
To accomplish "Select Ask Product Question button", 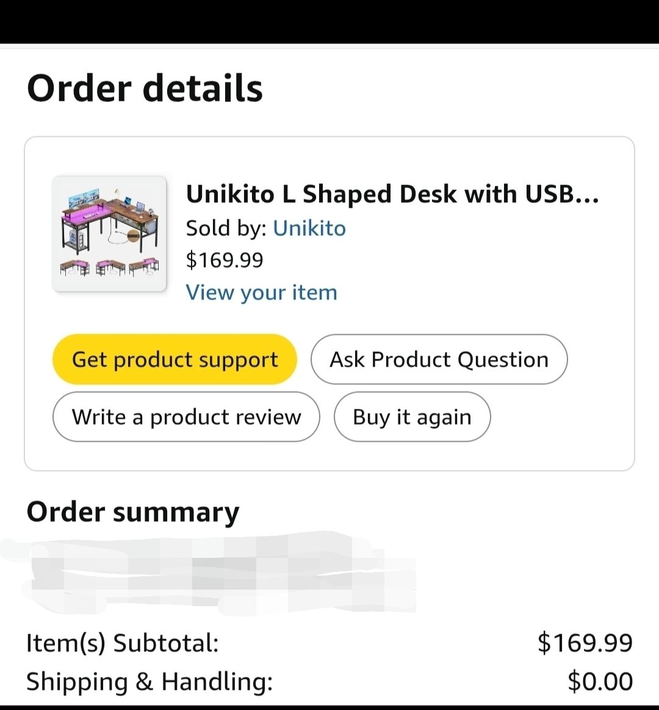I will click(439, 359).
